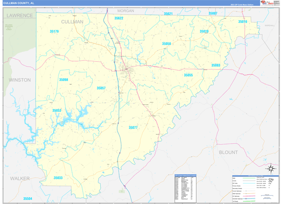The image size is (281, 204).
Task: Click the Market Maps logo
Action: 268,3
